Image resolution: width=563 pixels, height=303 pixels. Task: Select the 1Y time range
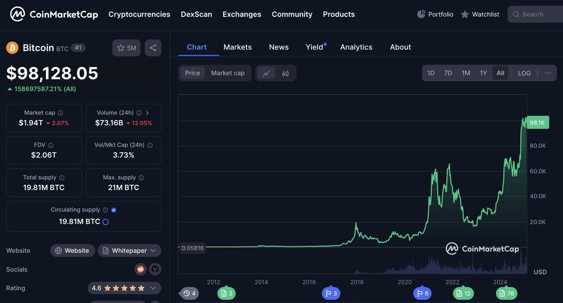(483, 73)
